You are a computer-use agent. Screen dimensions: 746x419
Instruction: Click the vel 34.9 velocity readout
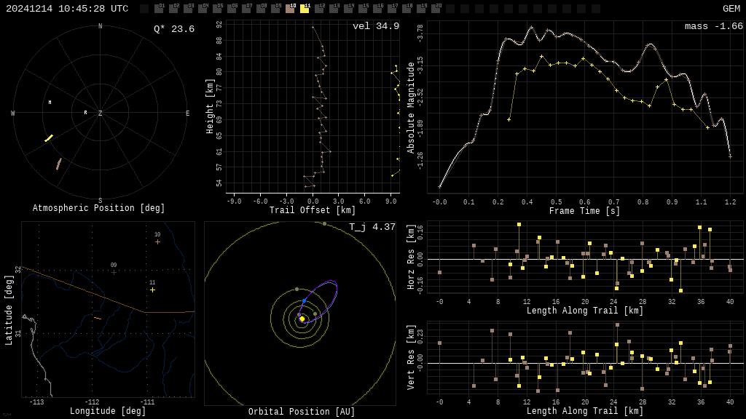coord(375,26)
